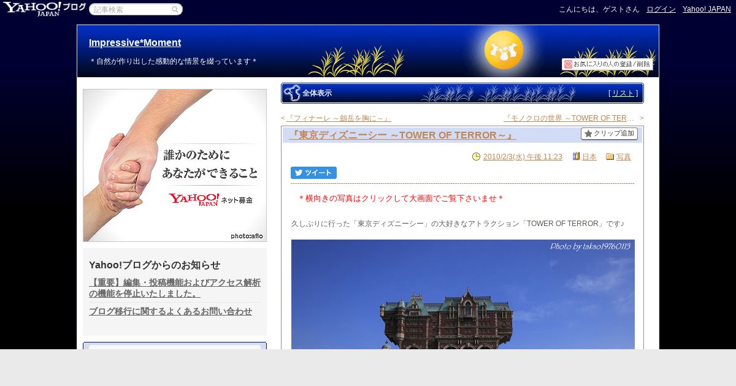Click the こんにちは、ゲストさん greeting

click(599, 9)
